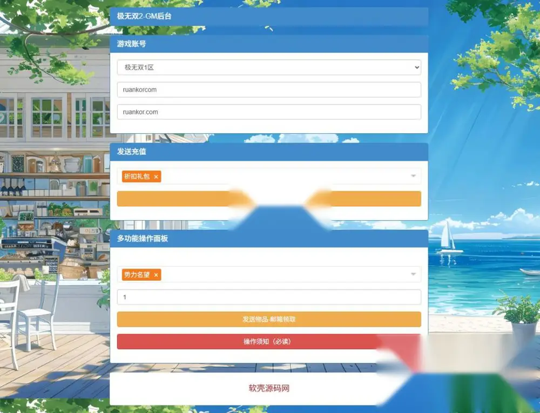The image size is (540, 413).
Task: Select the 势力名望 tag label
Action: click(x=137, y=275)
